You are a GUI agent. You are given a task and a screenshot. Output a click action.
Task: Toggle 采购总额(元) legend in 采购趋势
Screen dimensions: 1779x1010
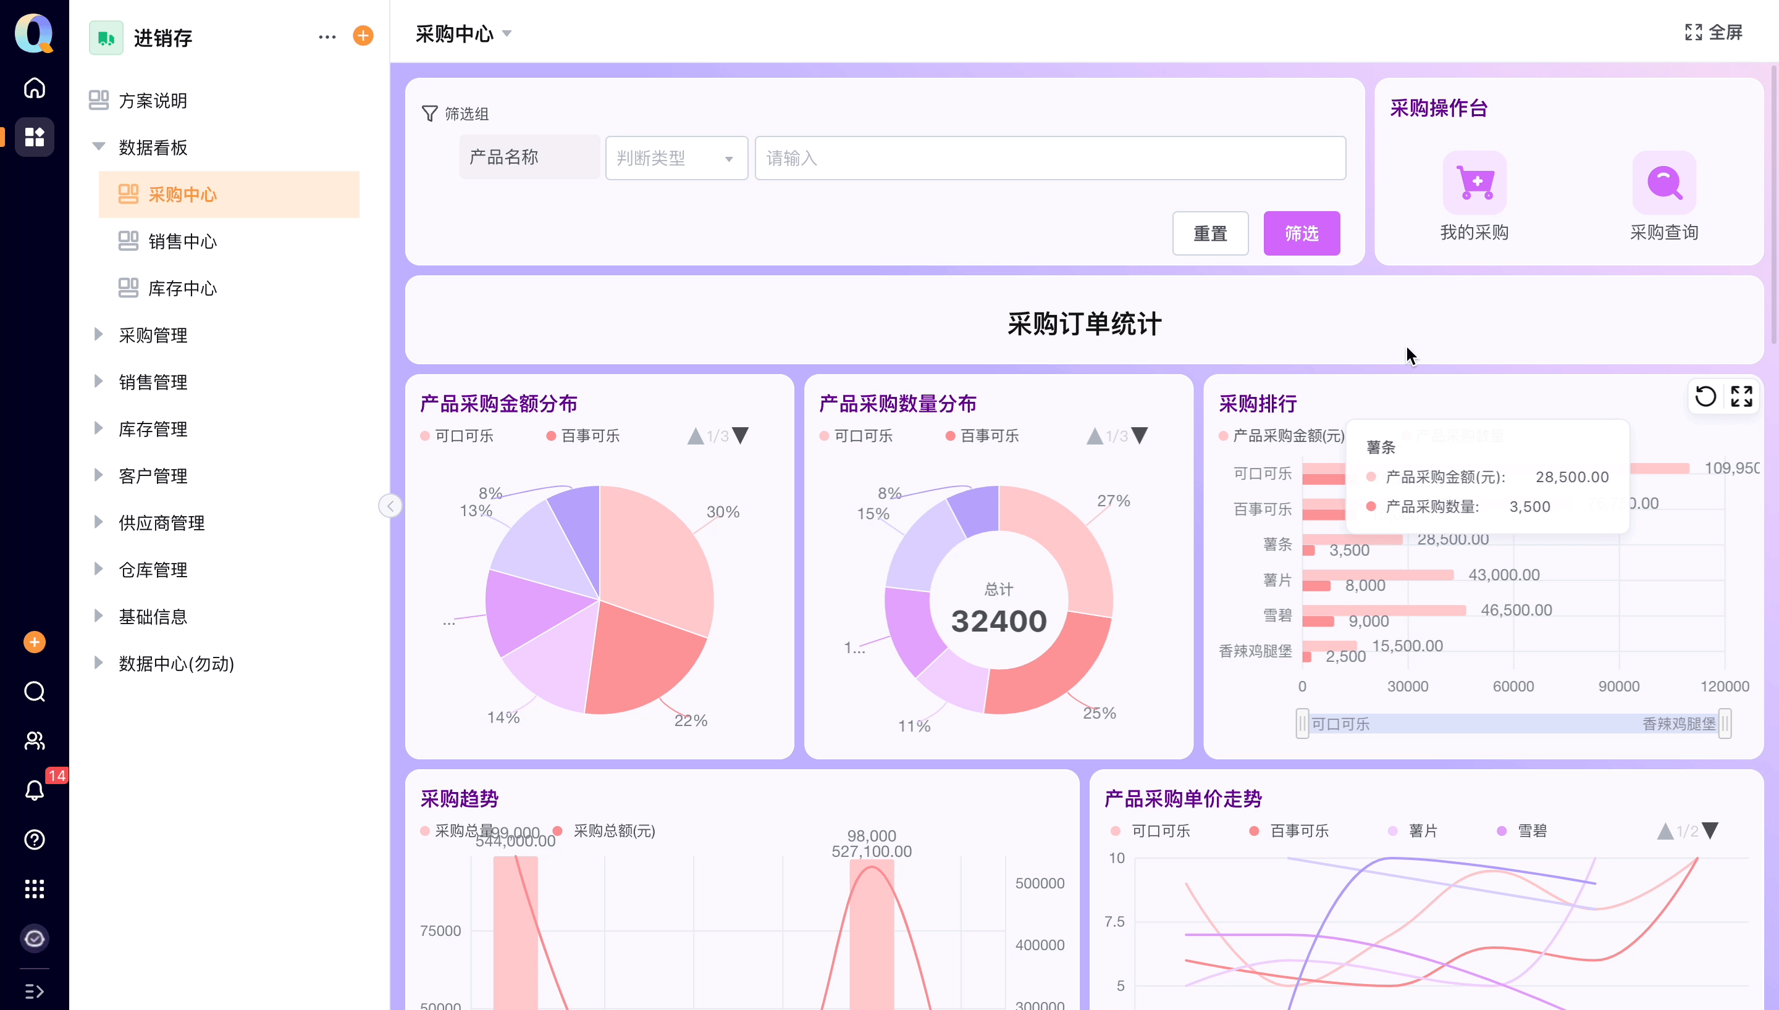[604, 831]
